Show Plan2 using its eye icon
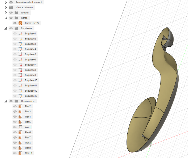188x158 pixels. (15, 106)
